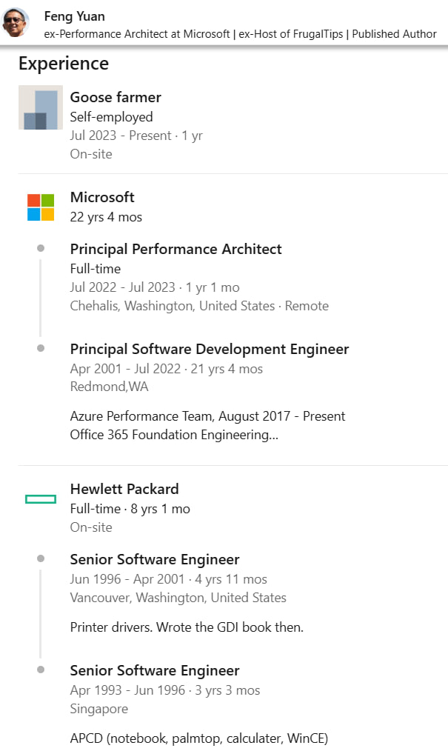Click the Experience section heading
The height and width of the screenshot is (751, 448).
tap(64, 64)
